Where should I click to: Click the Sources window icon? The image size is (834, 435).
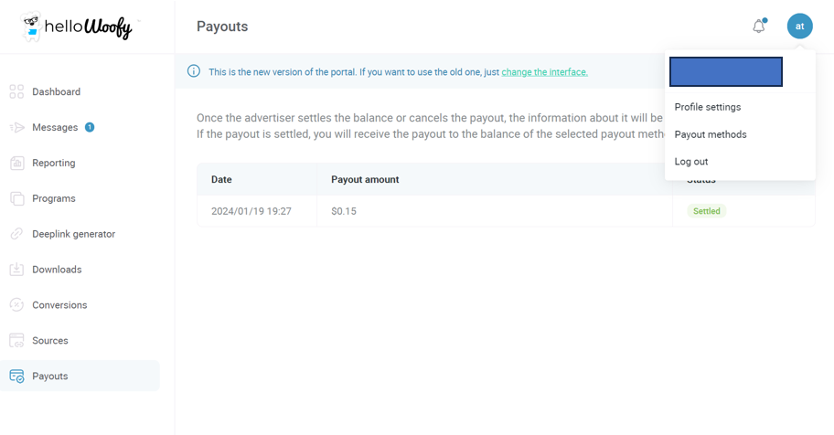(x=16, y=340)
